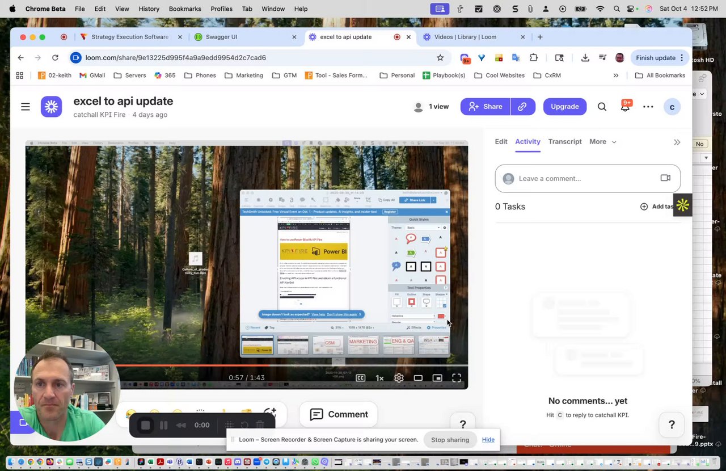Expand the More tab dropdown

tap(602, 142)
